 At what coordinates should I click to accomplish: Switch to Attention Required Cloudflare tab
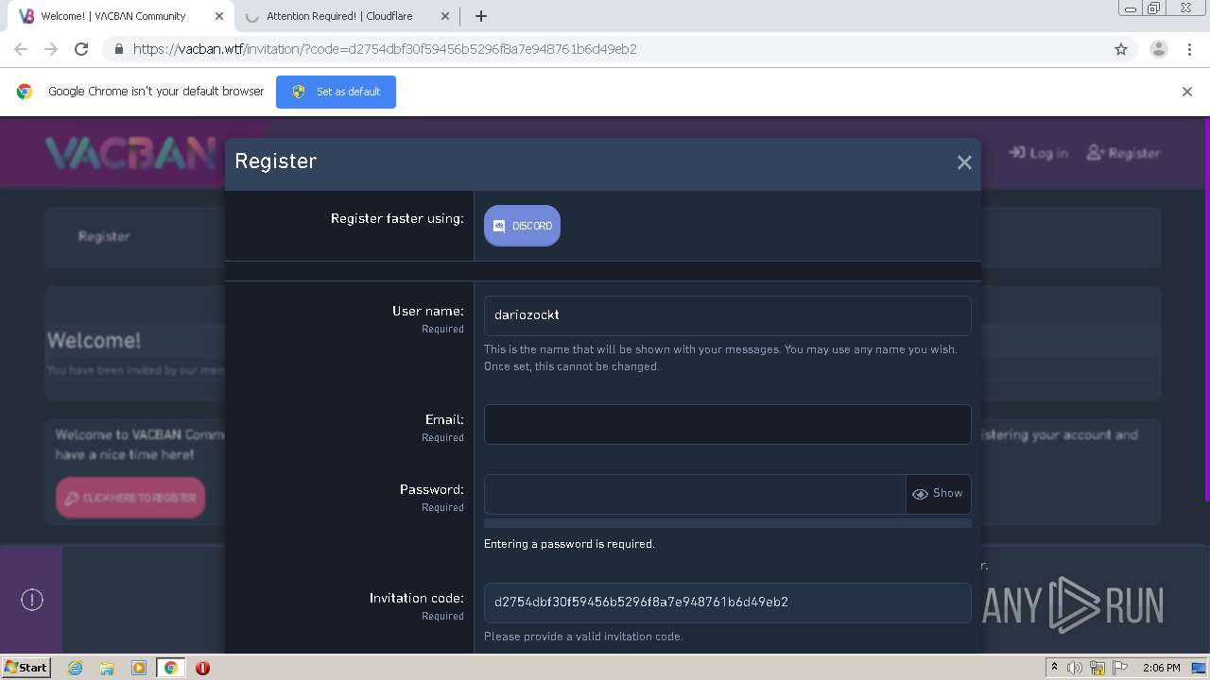coord(346,16)
